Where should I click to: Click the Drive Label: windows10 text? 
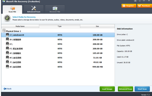coord(125,40)
